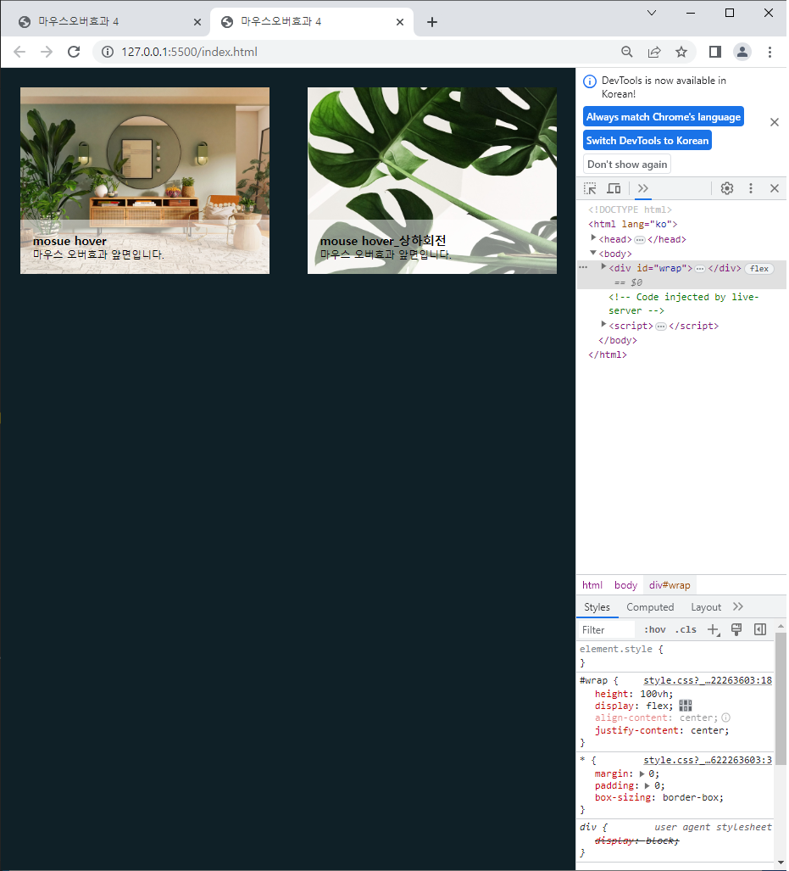The image size is (789, 871).
Task: Select the html lang="ko" line
Action: point(633,225)
